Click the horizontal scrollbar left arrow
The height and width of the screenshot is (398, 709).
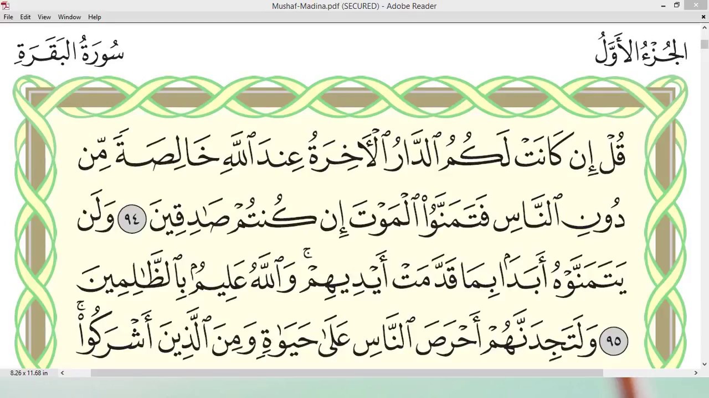tap(62, 373)
